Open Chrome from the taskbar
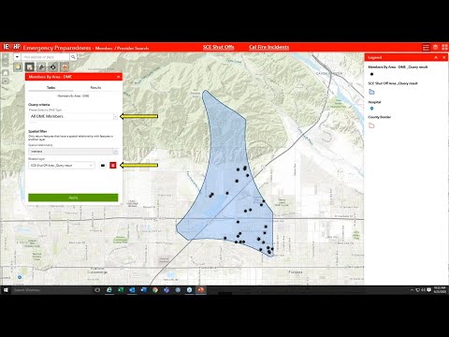This screenshot has width=449, height=337. pyautogui.click(x=155, y=290)
